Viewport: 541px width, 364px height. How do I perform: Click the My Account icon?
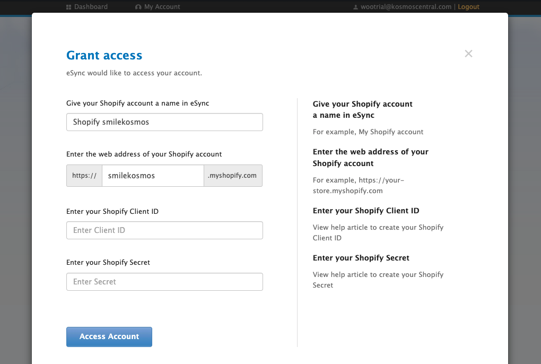138,7
